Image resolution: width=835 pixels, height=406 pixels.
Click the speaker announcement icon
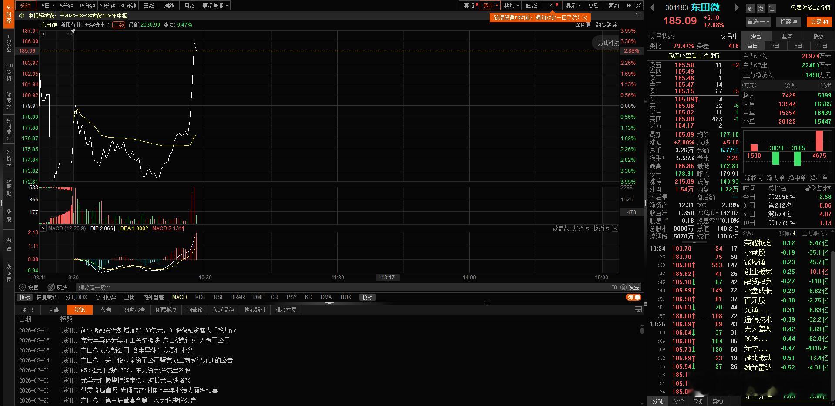(x=22, y=16)
